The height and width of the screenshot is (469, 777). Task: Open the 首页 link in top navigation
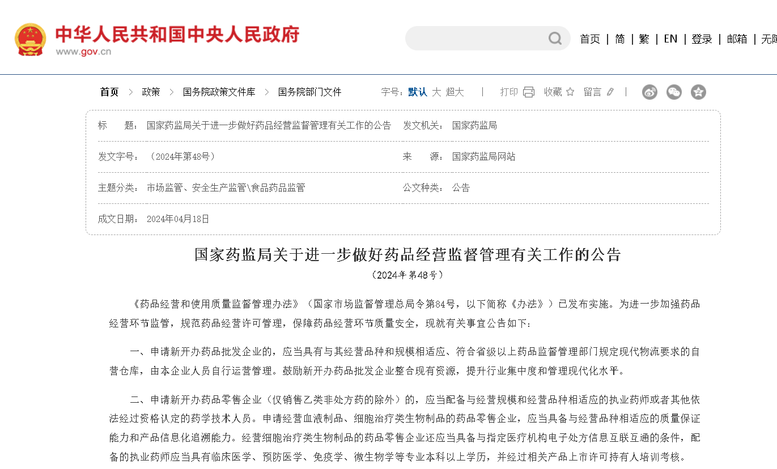589,39
